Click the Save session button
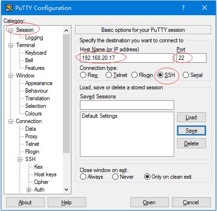Screen dimensions: 217x211 coord(191,131)
